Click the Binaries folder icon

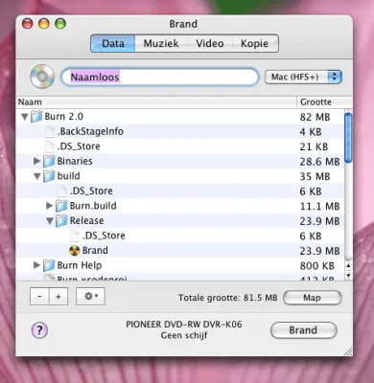[x=49, y=161]
